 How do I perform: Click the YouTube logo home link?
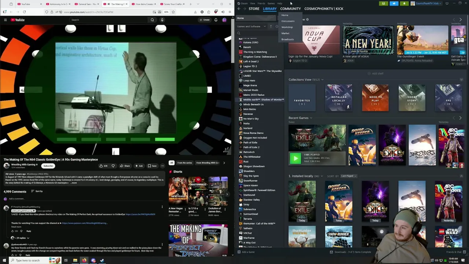[18, 20]
